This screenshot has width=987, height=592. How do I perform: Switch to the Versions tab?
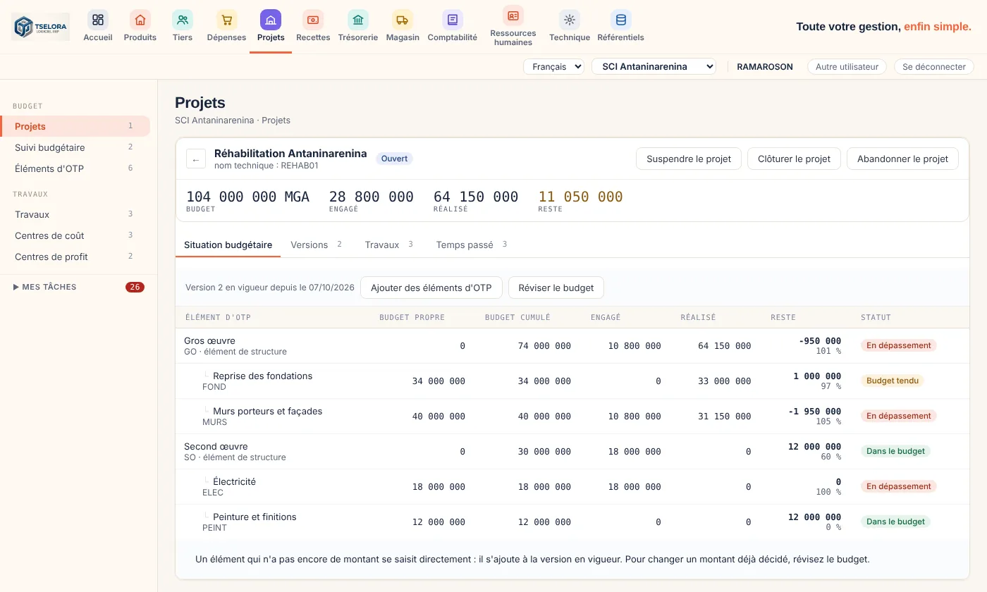pyautogui.click(x=317, y=245)
